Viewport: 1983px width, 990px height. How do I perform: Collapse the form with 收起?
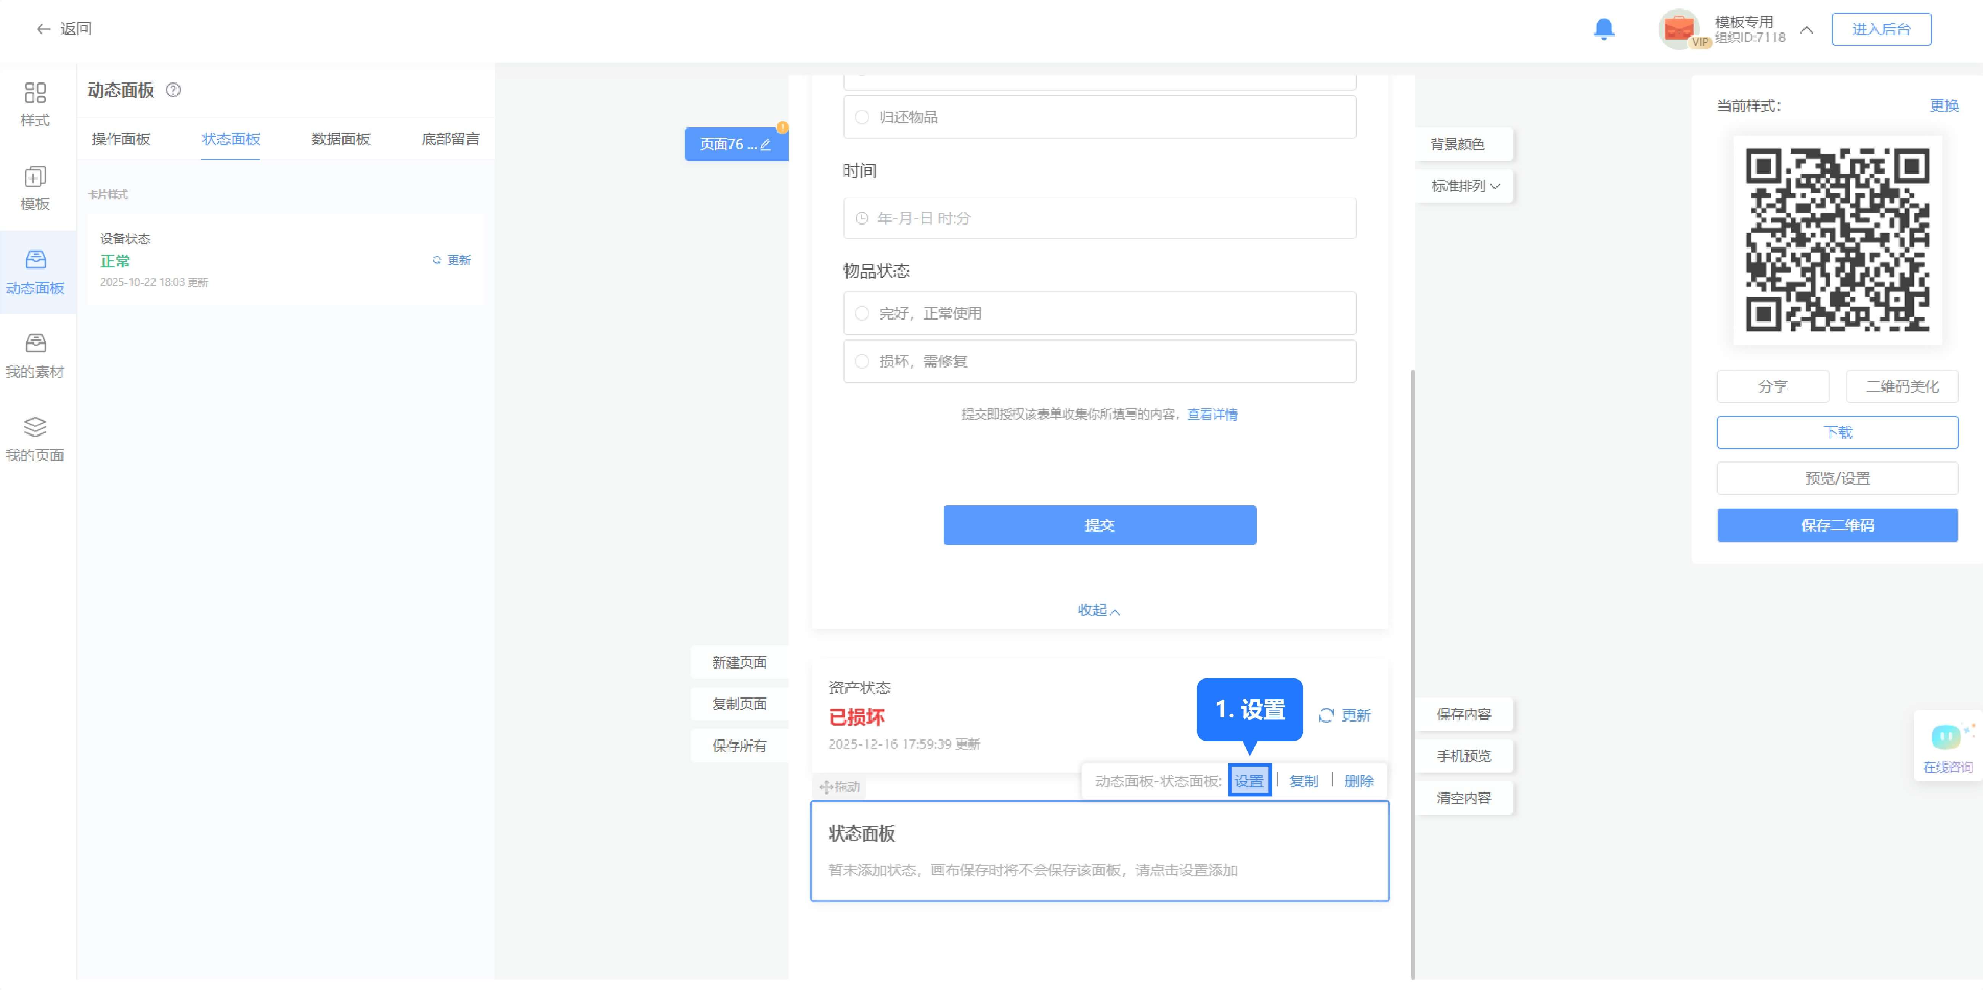[x=1098, y=611]
